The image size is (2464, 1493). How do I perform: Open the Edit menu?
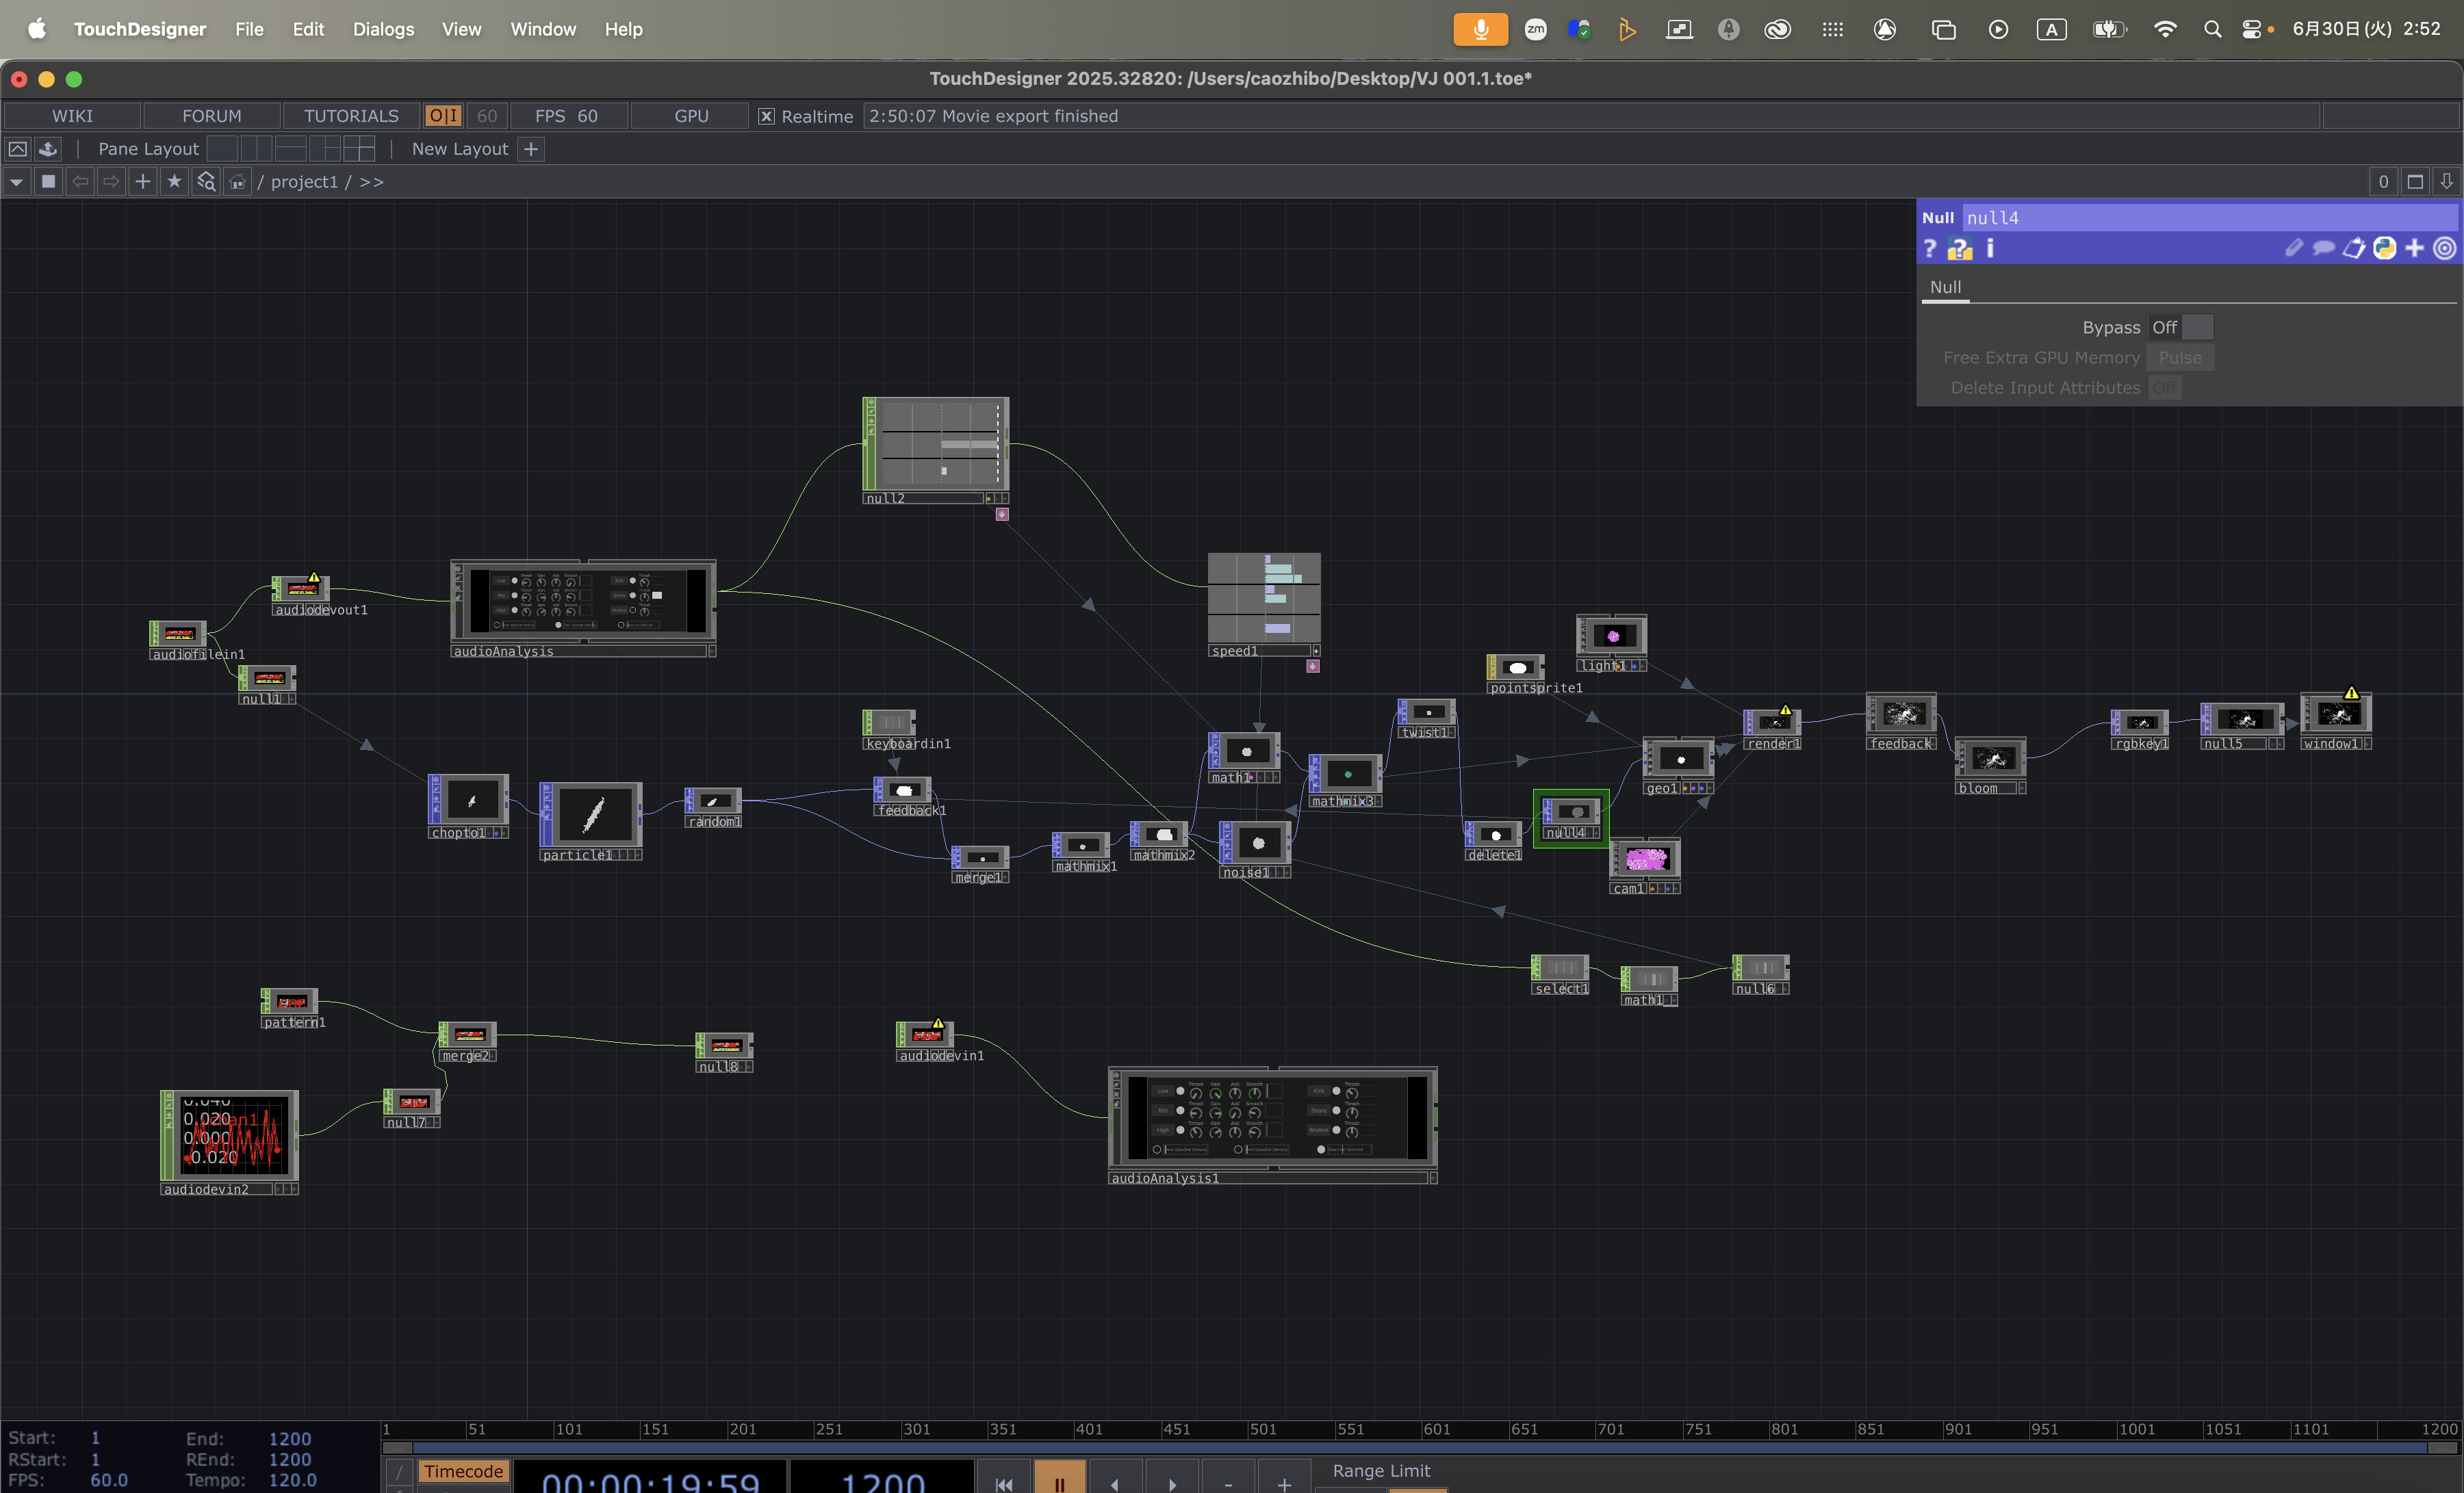pos(308,29)
